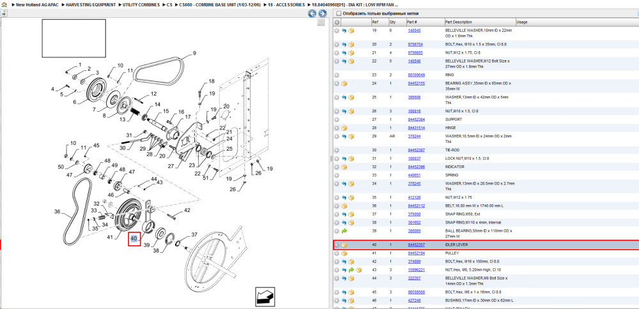This screenshot has height=309, width=639.
Task: Open part number 84452357 idler lever link
Action: (x=416, y=245)
